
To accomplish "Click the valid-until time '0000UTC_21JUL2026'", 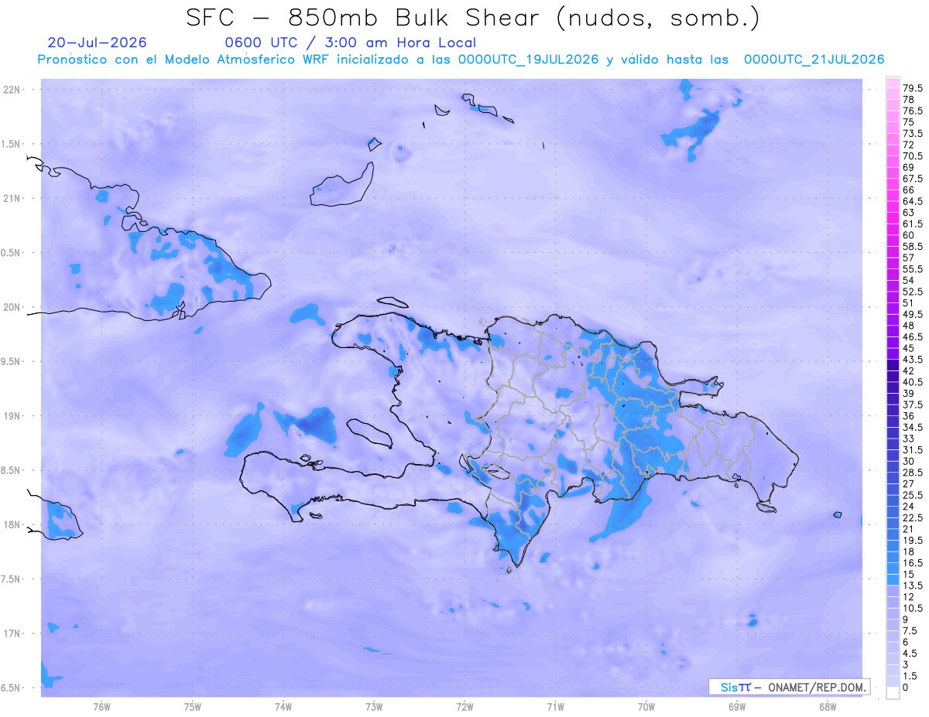I will pyautogui.click(x=814, y=60).
